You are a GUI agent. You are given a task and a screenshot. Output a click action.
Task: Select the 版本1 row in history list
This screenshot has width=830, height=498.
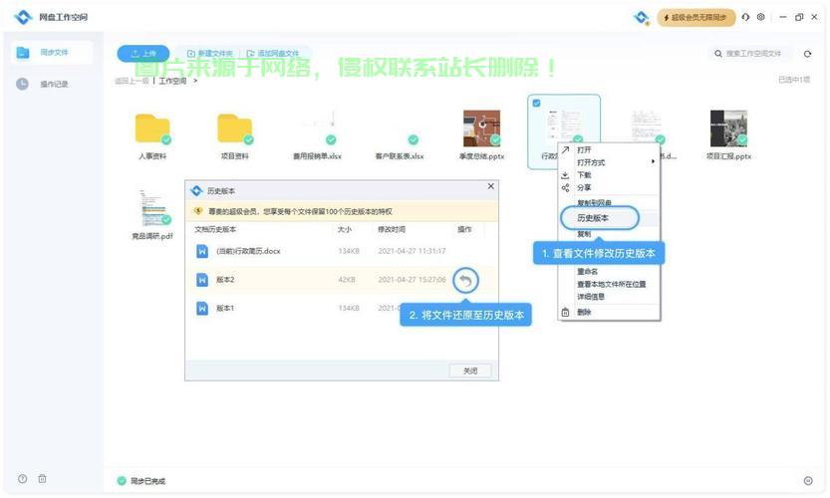[x=342, y=308]
